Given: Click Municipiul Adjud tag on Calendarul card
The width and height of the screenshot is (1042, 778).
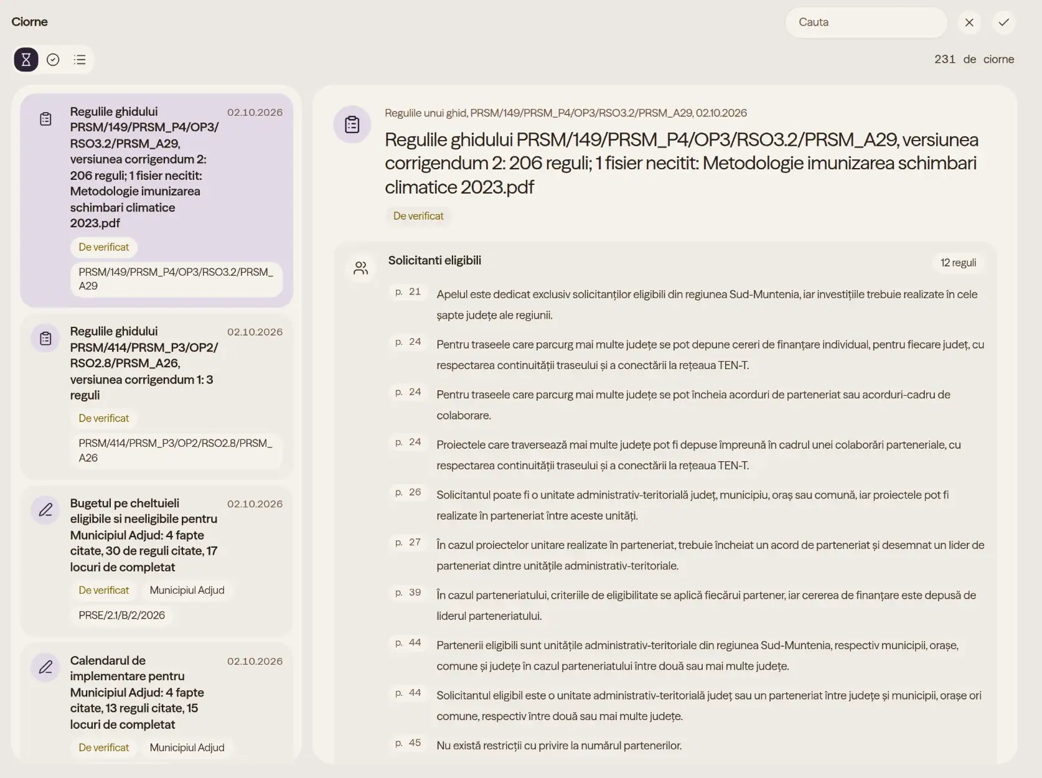Looking at the screenshot, I should [x=187, y=748].
